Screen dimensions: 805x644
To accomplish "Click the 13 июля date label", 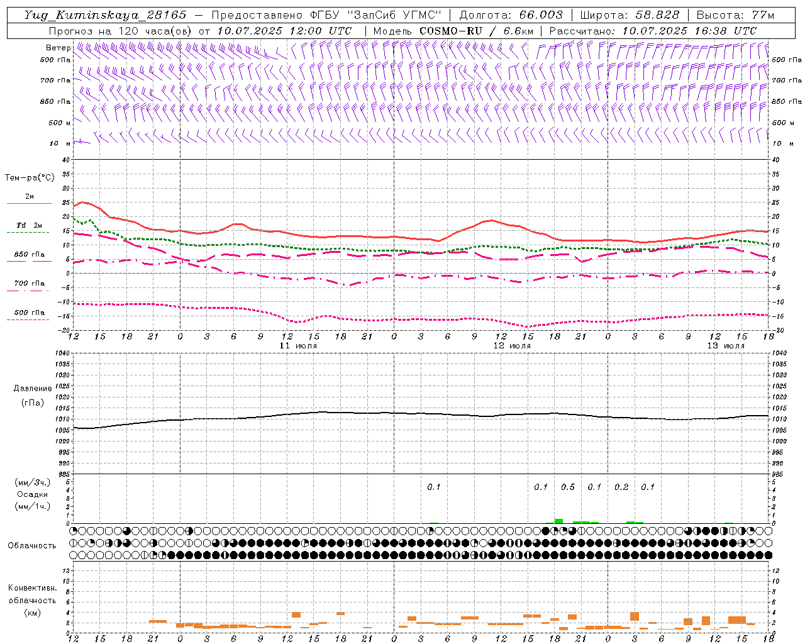I will pos(726,346).
